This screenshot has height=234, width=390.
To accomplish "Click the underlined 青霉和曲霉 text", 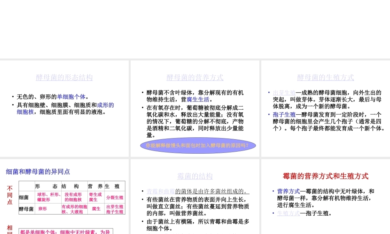I will (161, 191).
